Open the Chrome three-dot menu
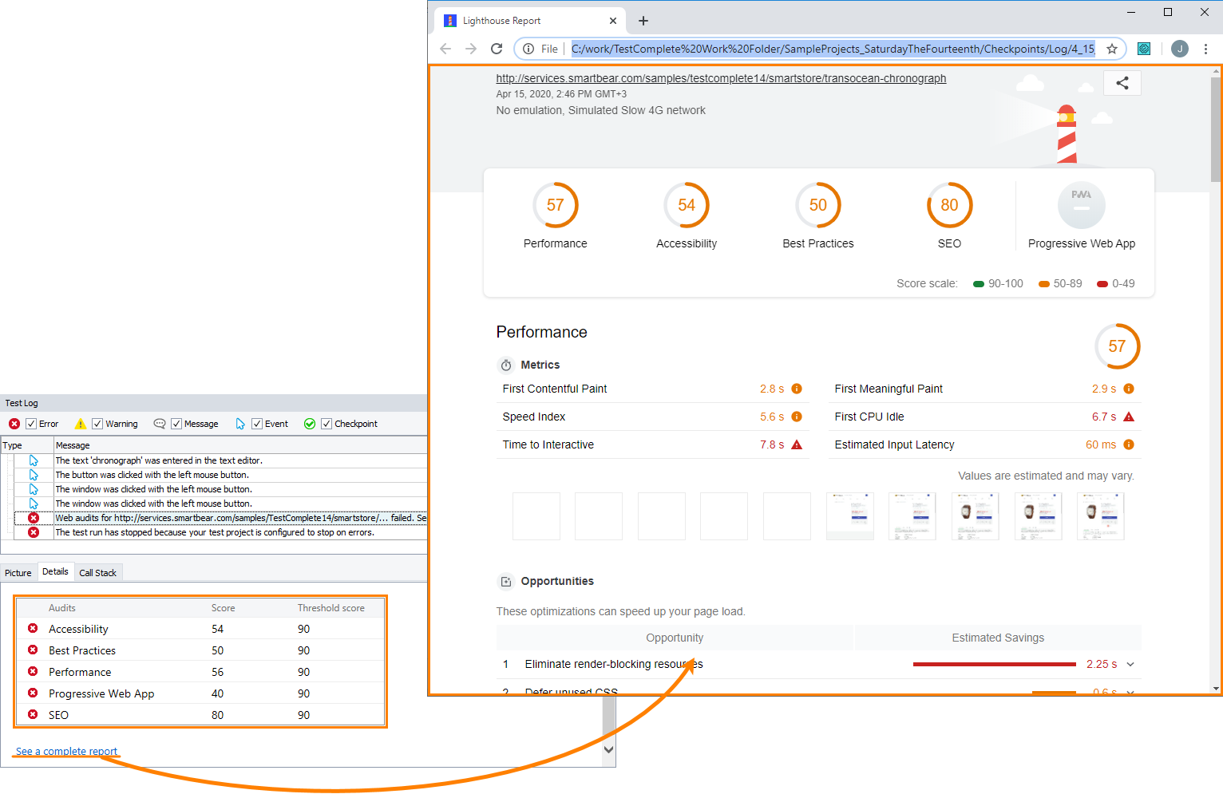The height and width of the screenshot is (794, 1223). 1205,49
